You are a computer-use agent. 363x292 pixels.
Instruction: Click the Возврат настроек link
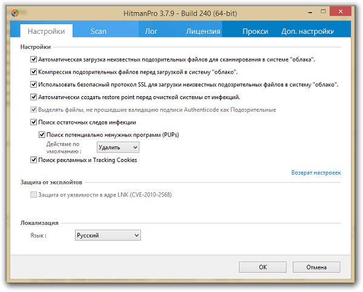(x=316, y=173)
